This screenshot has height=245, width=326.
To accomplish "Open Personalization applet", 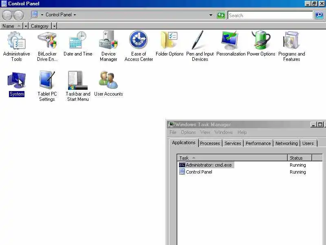I will (x=230, y=40).
